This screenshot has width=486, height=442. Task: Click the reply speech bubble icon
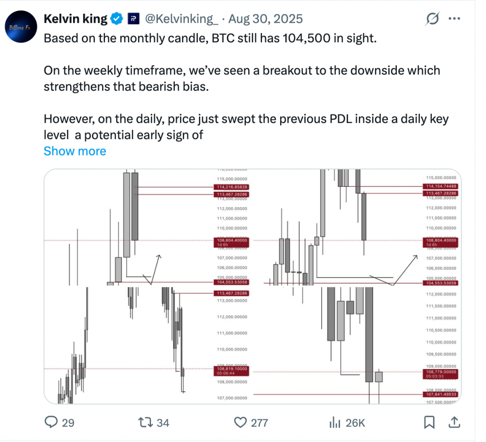pos(51,422)
